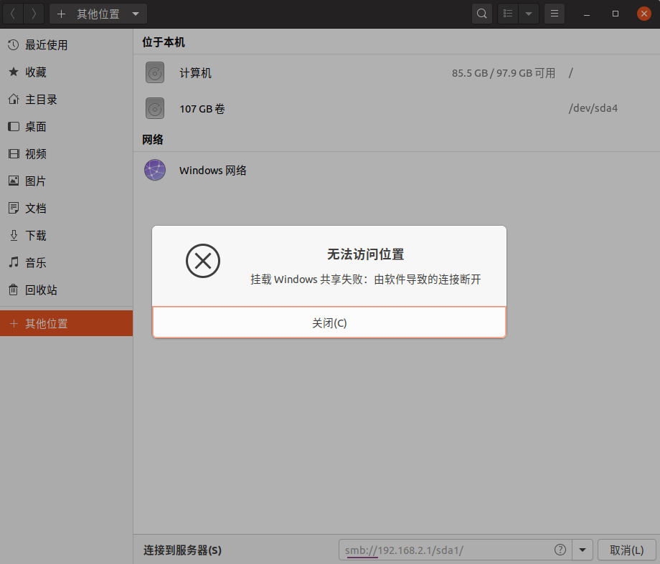660x564 pixels.
Task: Click the 107 GB 卷 volume icon
Action: click(x=155, y=108)
